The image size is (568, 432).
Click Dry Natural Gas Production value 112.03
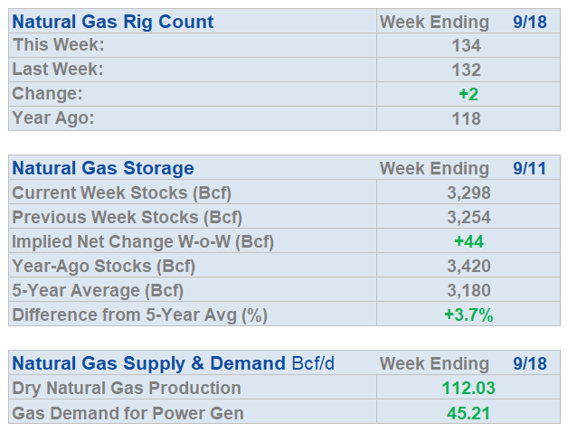pos(469,389)
